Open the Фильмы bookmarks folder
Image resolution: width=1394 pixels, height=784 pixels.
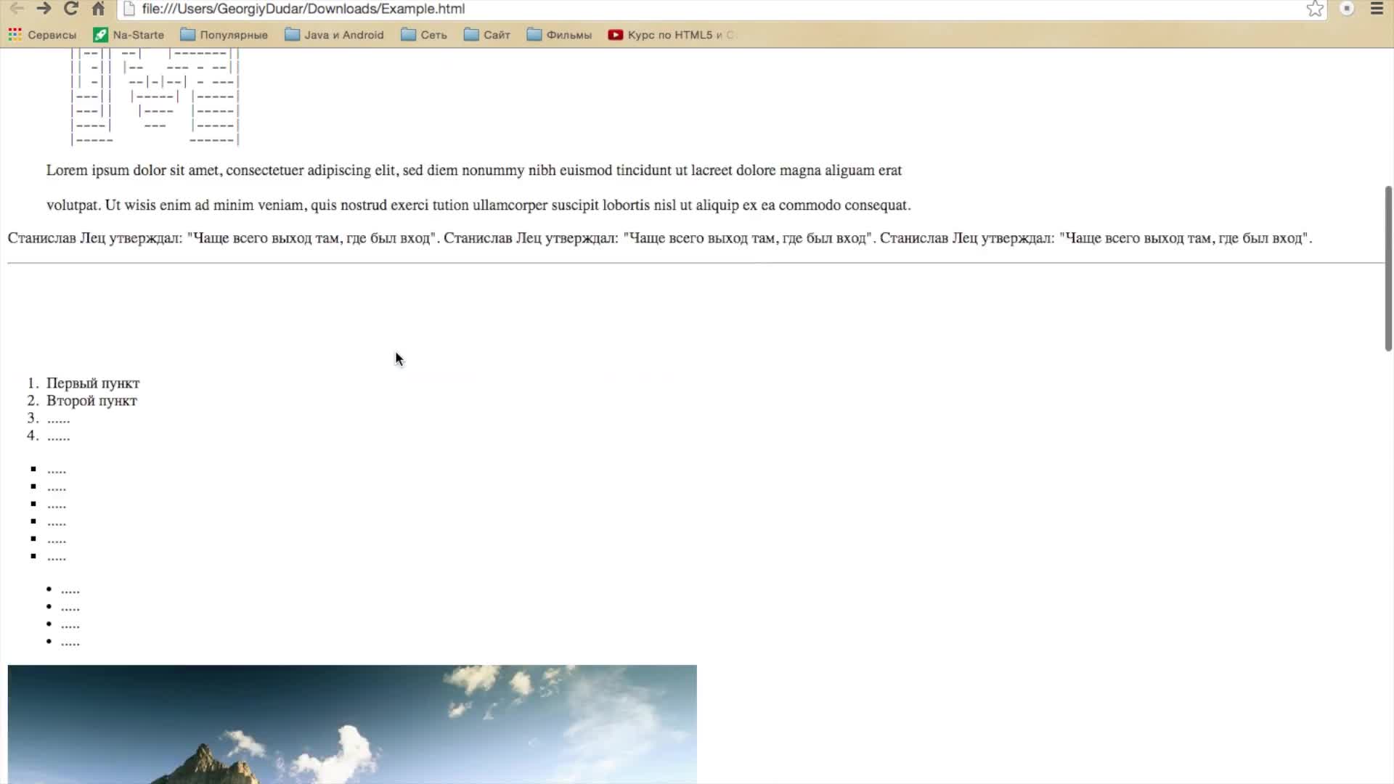click(x=559, y=35)
